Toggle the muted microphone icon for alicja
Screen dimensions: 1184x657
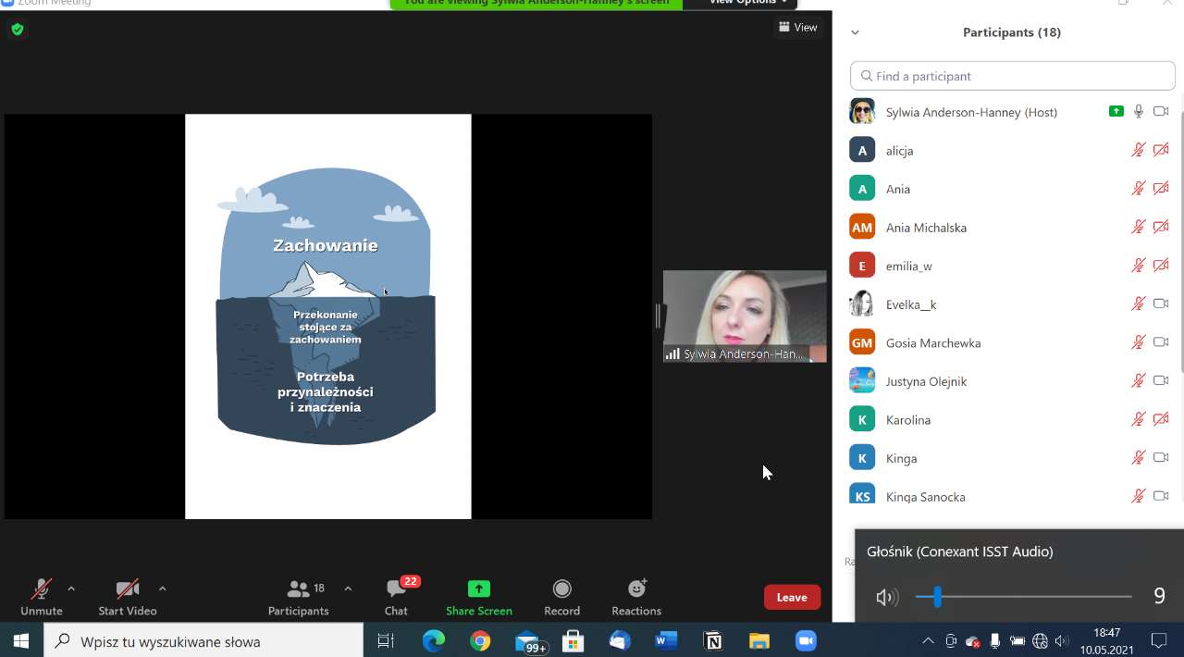pos(1139,150)
